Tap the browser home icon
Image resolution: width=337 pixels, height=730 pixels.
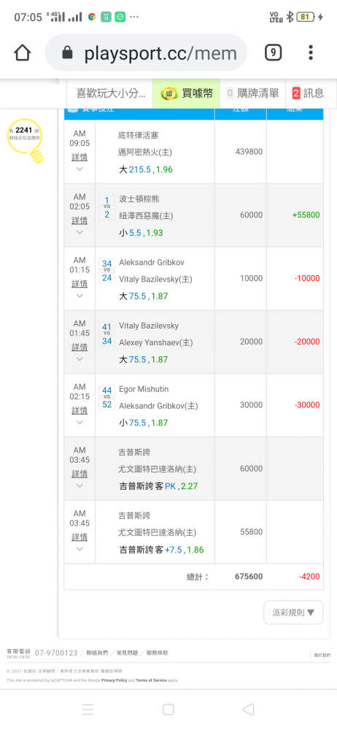pyautogui.click(x=23, y=53)
